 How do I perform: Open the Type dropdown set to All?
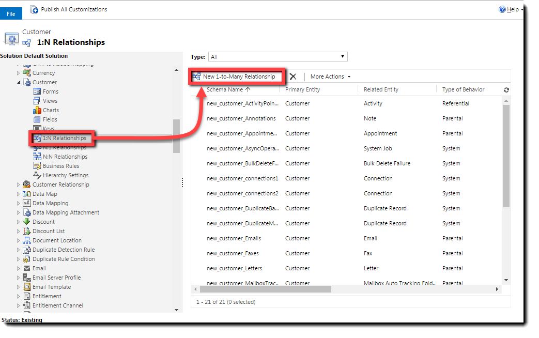coord(278,57)
